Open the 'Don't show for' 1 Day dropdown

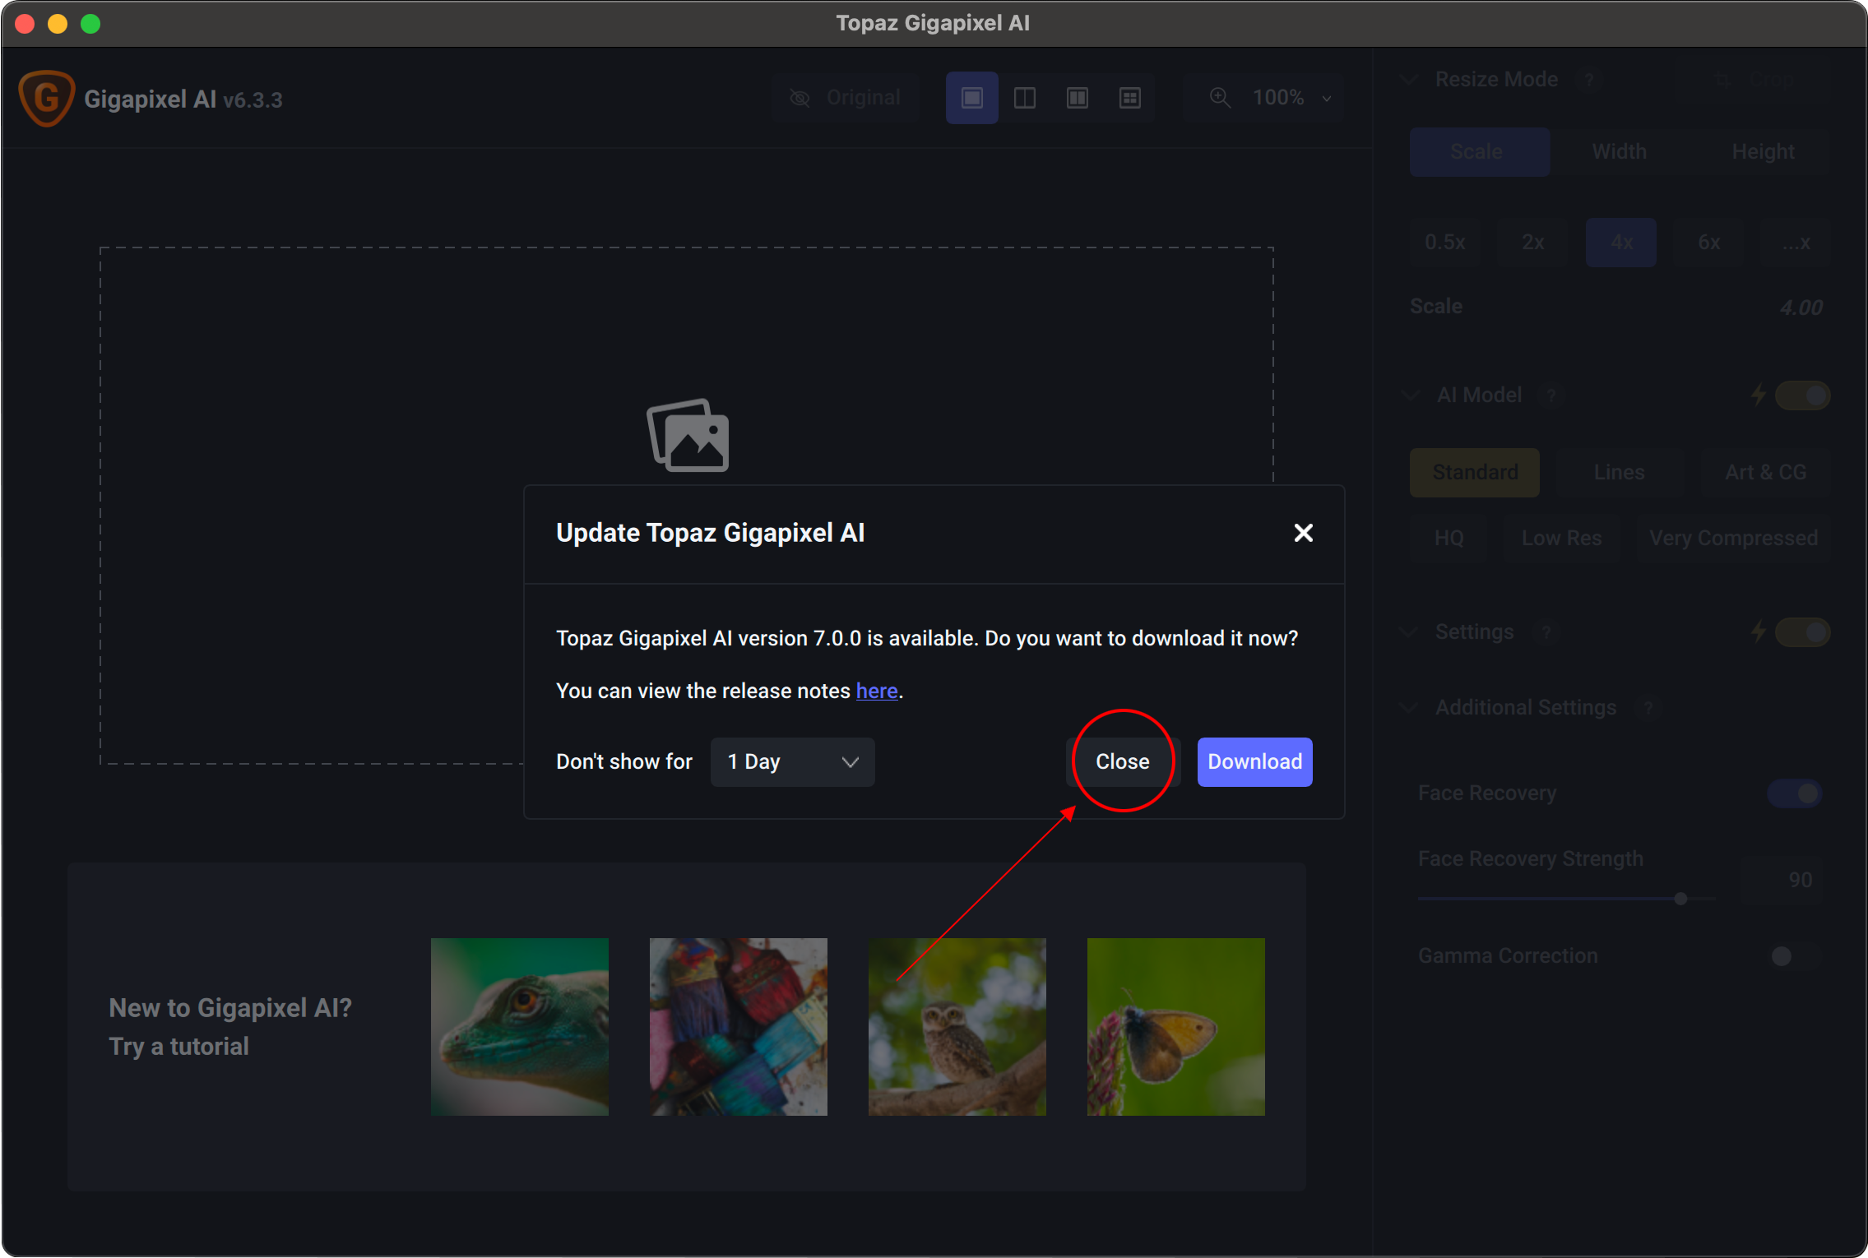[791, 762]
